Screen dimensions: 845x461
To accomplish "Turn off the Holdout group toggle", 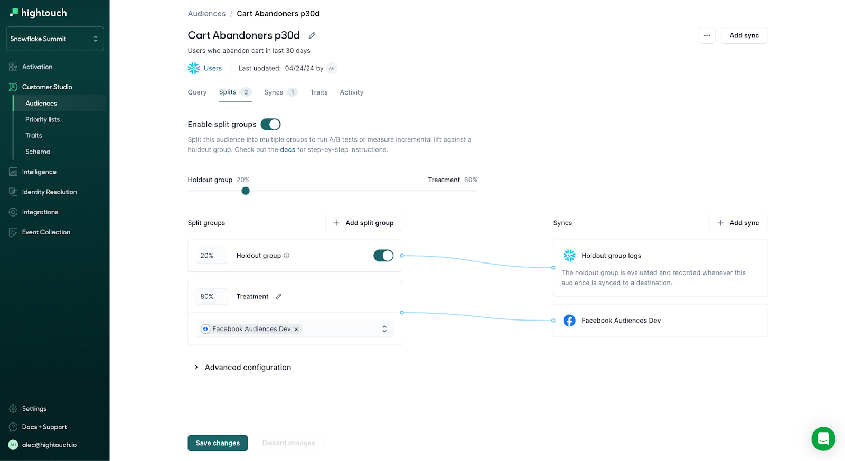I will pos(383,256).
